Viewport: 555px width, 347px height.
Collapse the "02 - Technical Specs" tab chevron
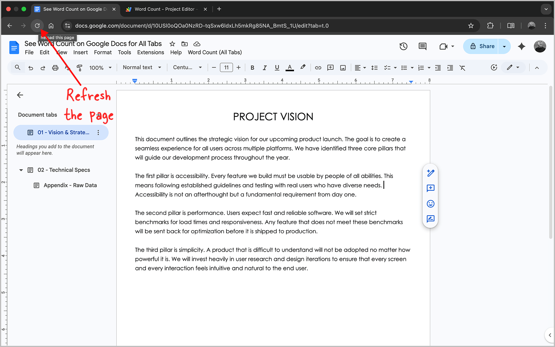coord(21,170)
